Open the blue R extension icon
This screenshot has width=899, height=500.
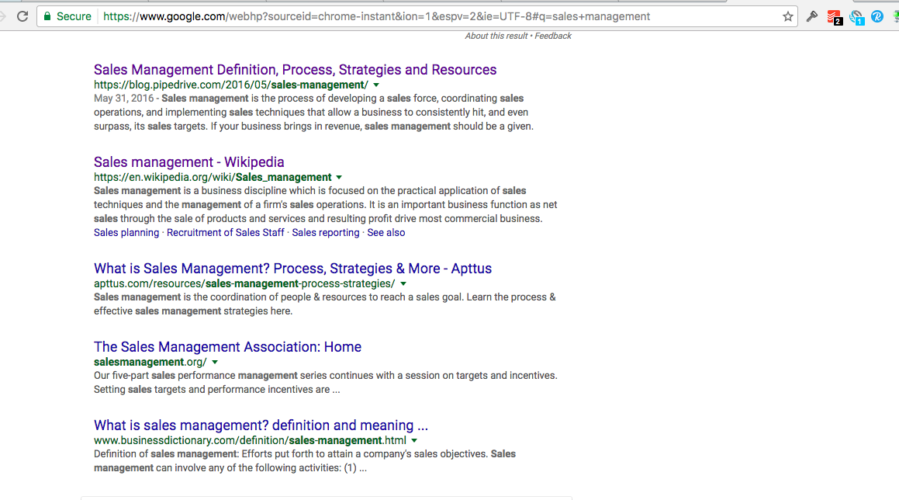(x=877, y=16)
